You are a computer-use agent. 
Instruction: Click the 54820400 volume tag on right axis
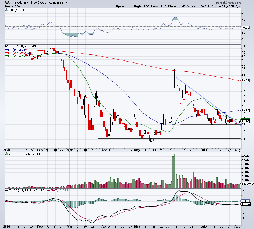coord(247,184)
